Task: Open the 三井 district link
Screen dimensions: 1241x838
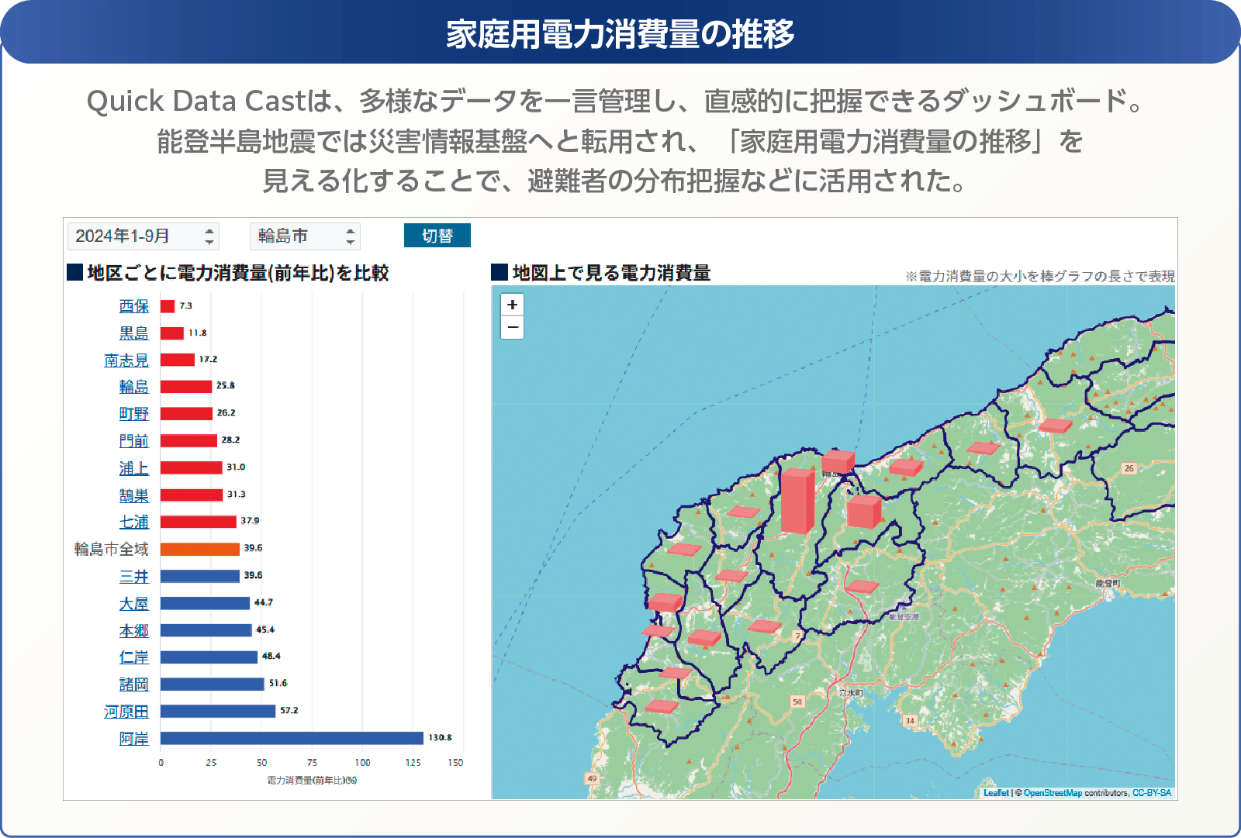Action: tap(133, 577)
